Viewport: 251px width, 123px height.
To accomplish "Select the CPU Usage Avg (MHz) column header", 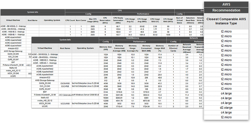I will 142,20.
